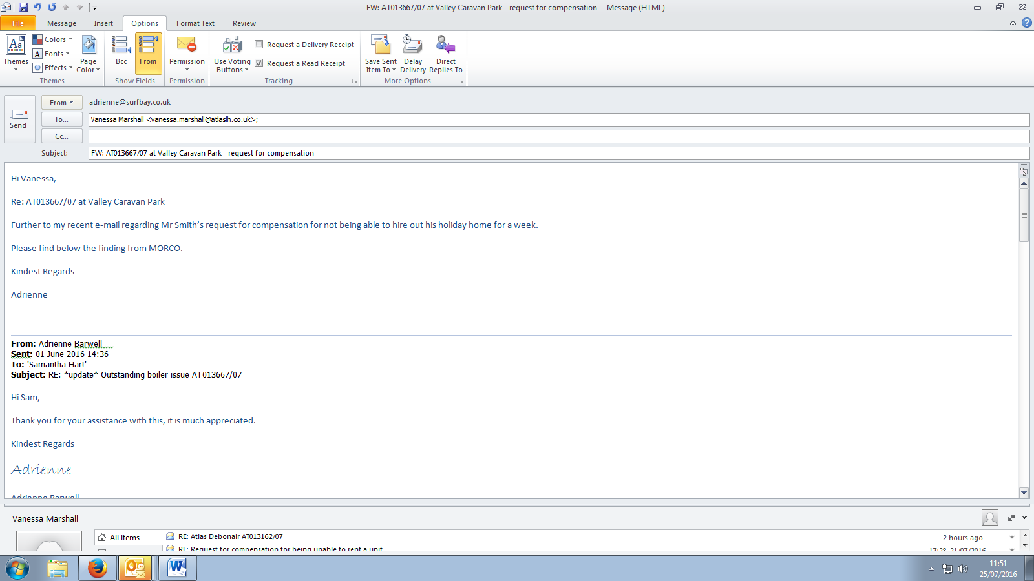1034x581 pixels.
Task: Open Save Sent Item To menu
Action: click(381, 54)
